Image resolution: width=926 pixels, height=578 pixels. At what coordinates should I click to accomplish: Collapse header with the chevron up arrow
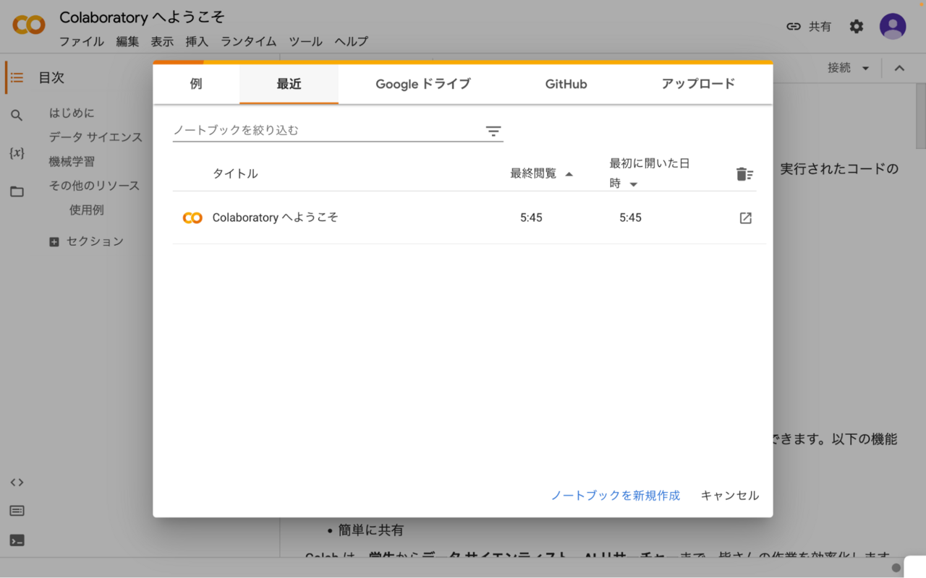point(899,68)
